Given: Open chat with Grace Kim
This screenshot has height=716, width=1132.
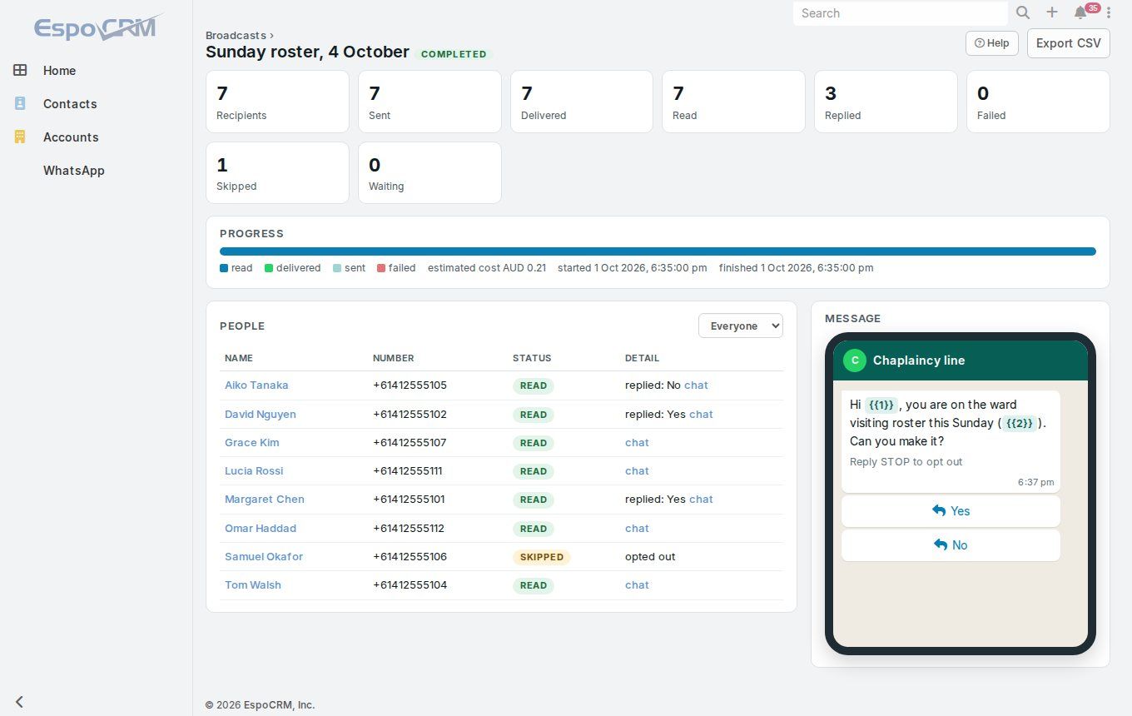Looking at the screenshot, I should 637,443.
